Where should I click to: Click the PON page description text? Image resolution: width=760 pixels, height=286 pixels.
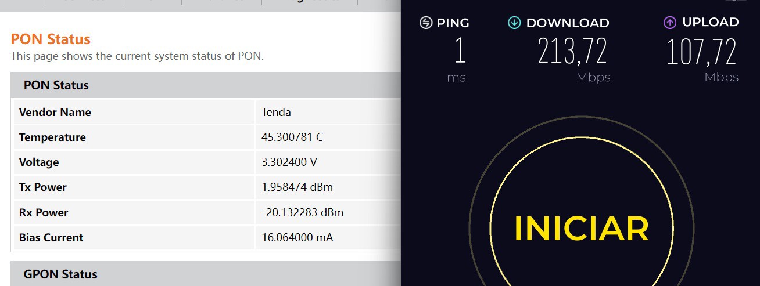point(137,56)
